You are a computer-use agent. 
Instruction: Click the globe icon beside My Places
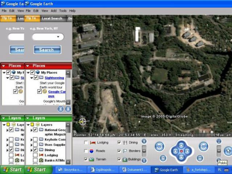click(38, 72)
